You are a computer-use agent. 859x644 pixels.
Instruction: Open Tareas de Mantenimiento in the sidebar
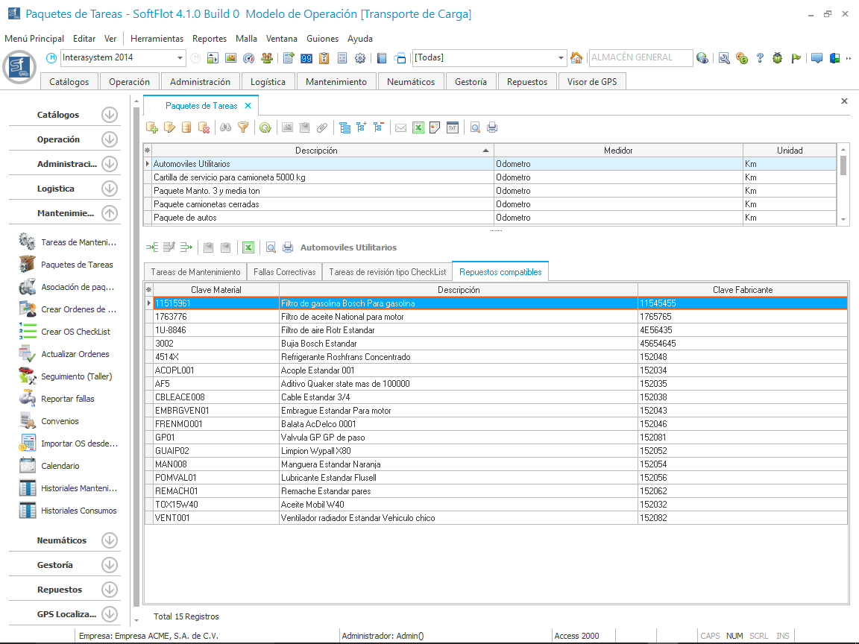coord(78,242)
